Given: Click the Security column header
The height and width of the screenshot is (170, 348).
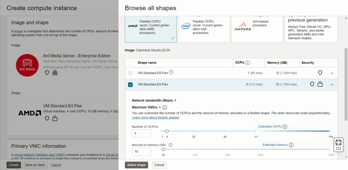Looking at the screenshot, I should click(x=308, y=63).
